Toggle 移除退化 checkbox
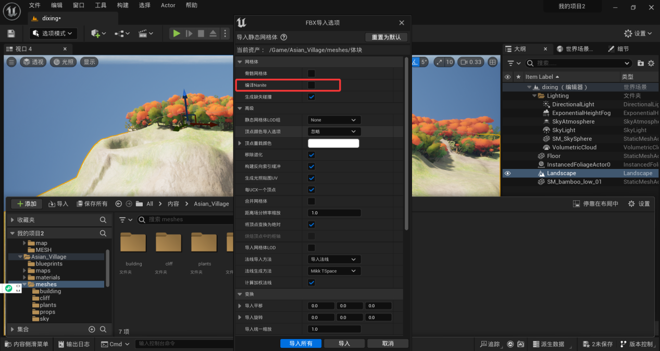The height and width of the screenshot is (351, 660). [x=312, y=155]
